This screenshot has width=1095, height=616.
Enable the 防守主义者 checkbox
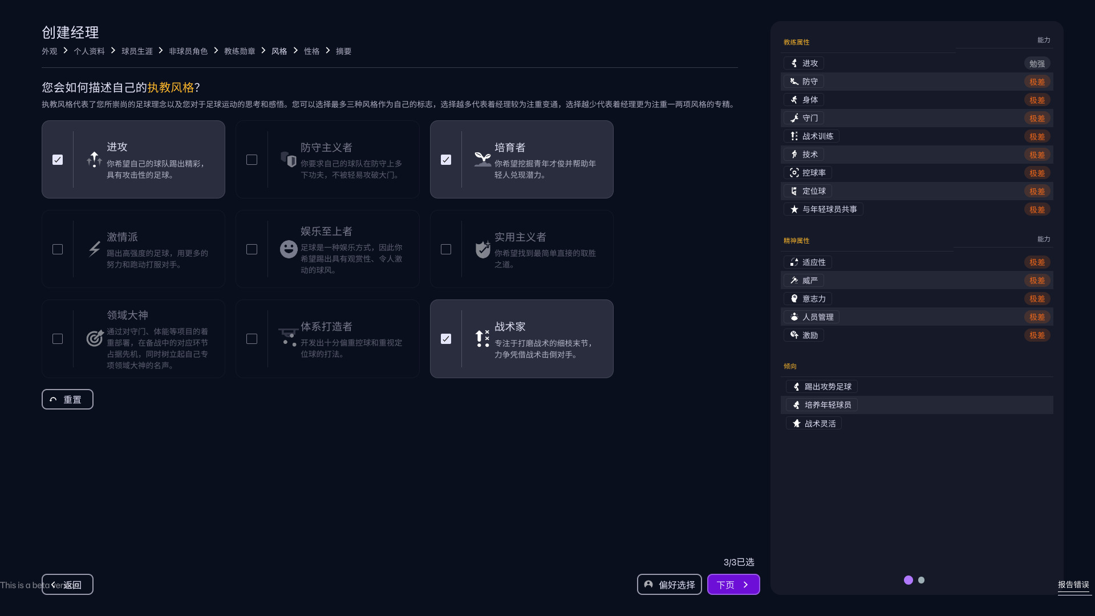[252, 160]
